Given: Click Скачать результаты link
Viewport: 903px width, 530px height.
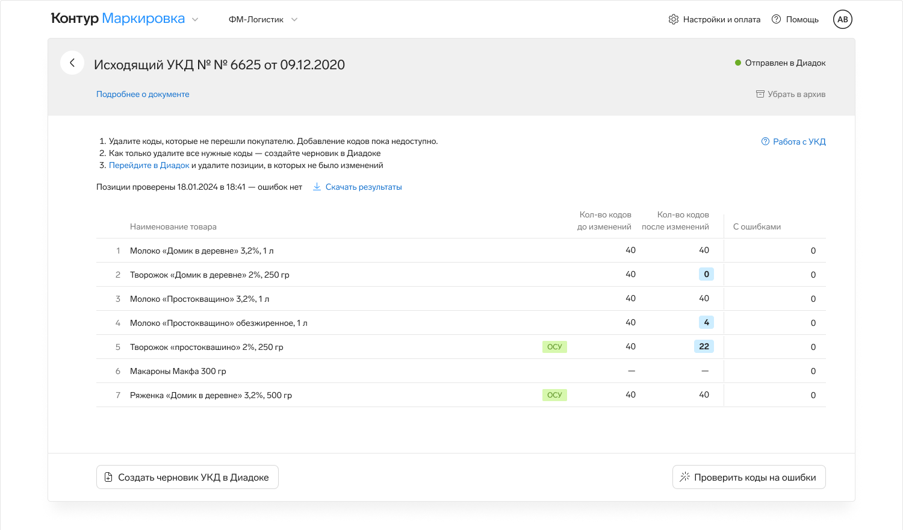Looking at the screenshot, I should point(358,187).
